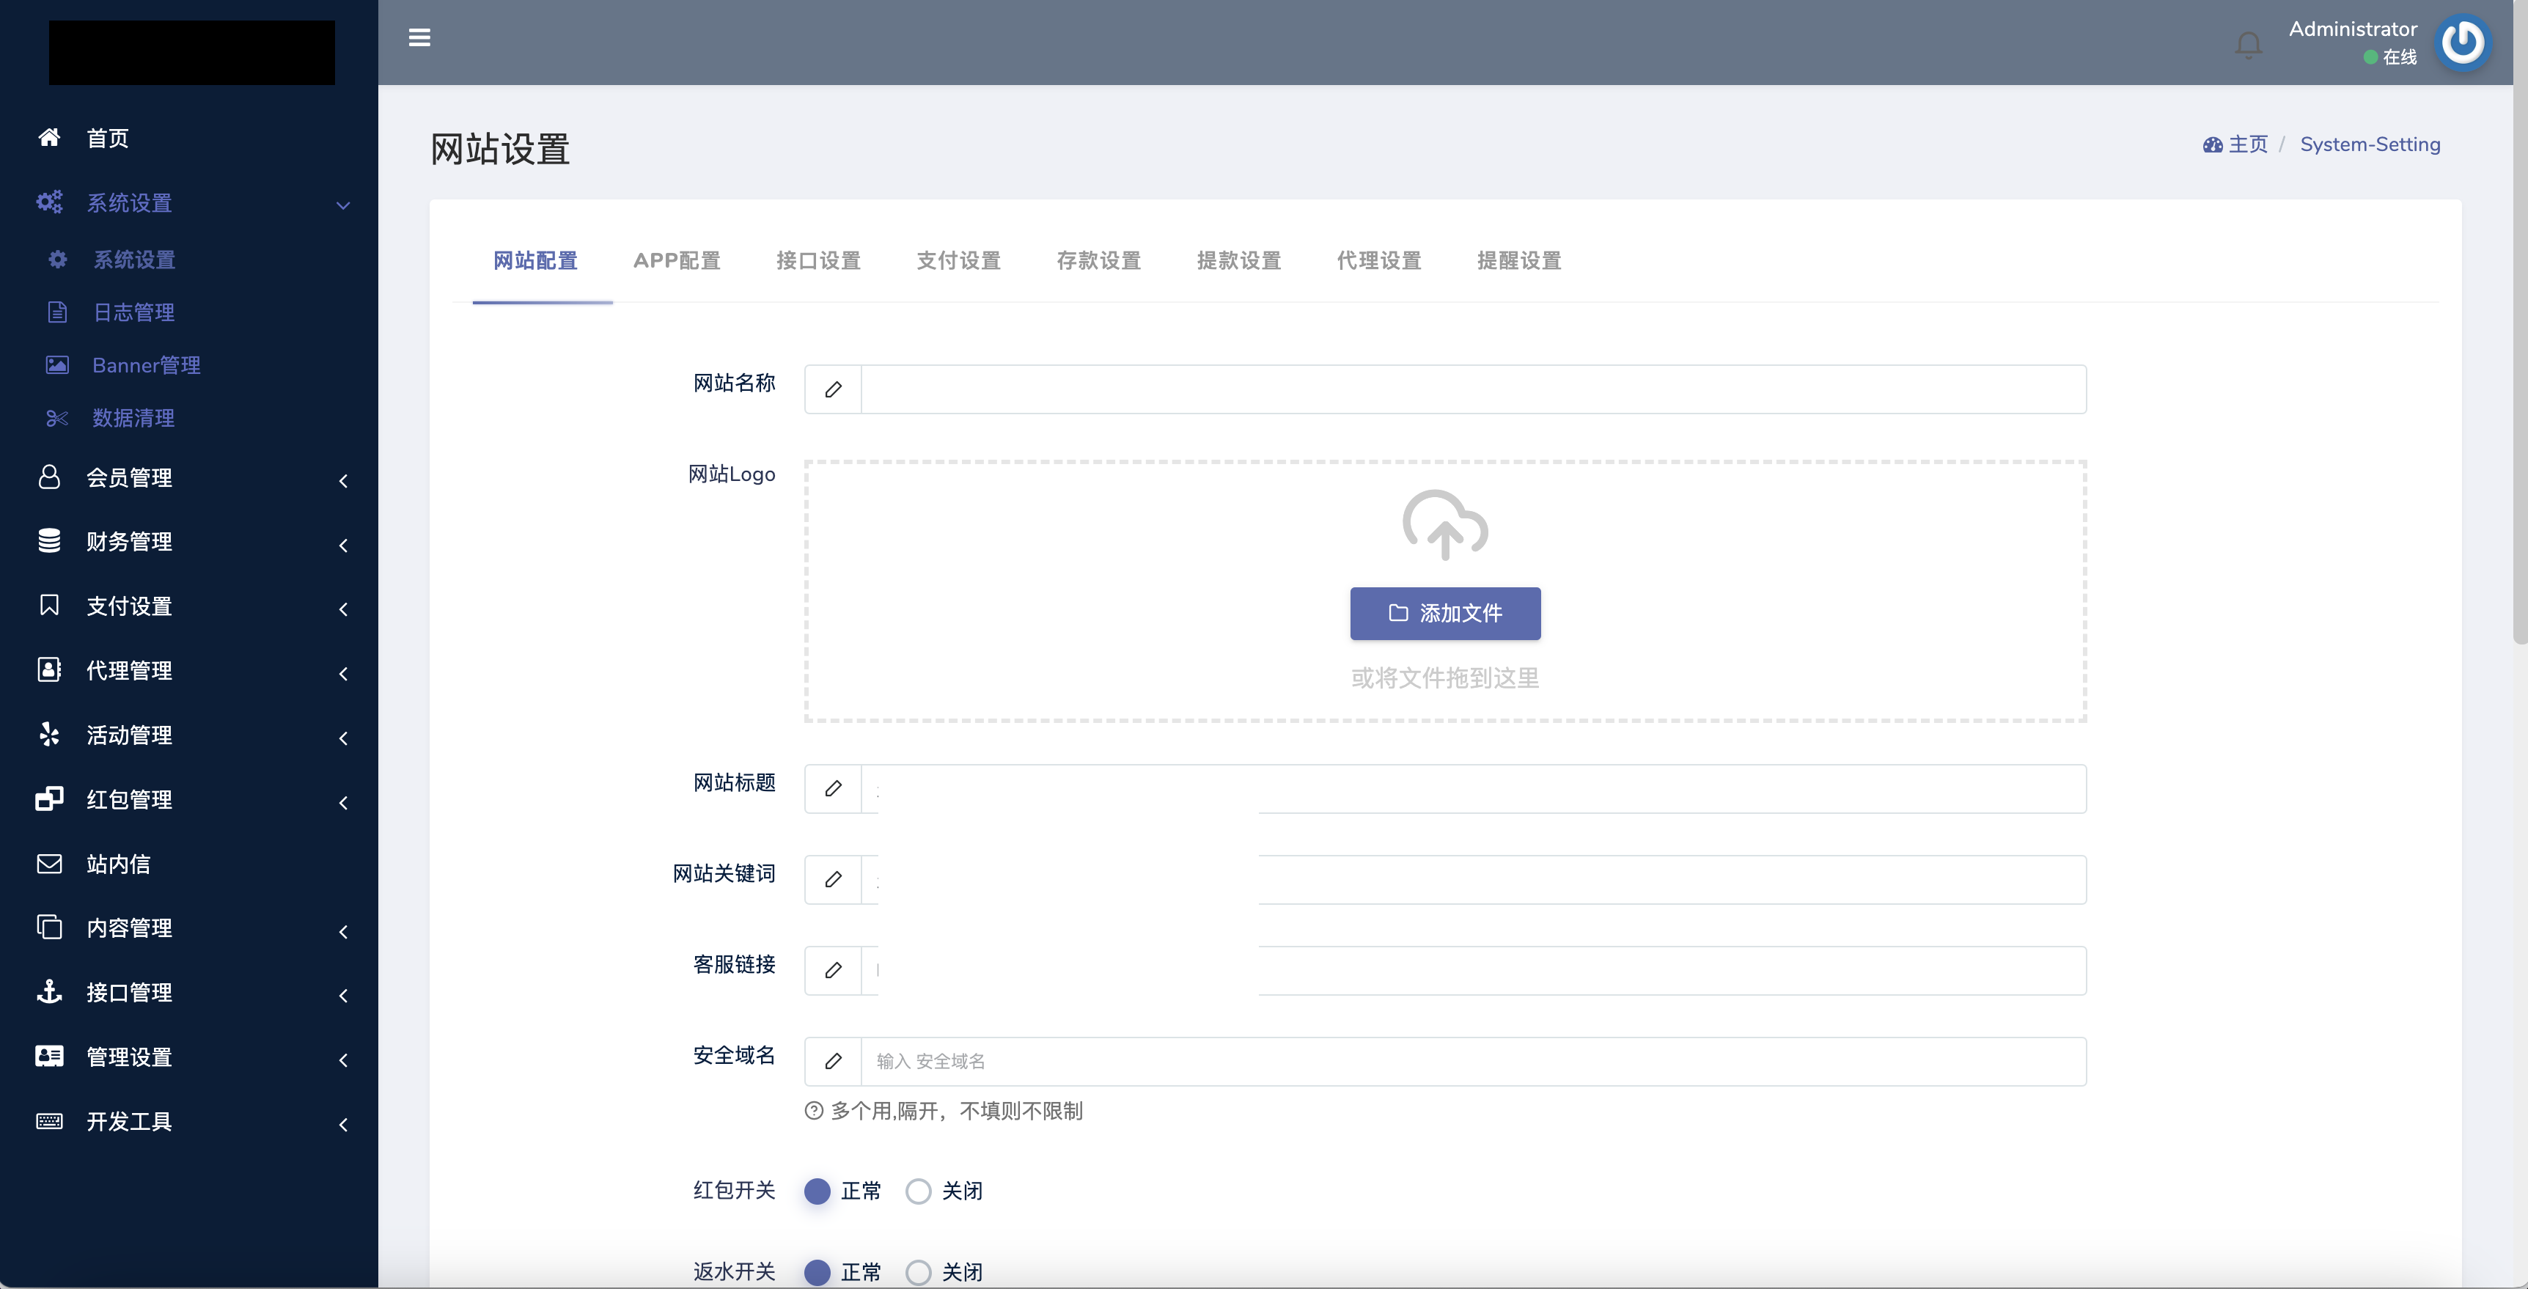Select Banner管理 in the sidebar
Screen dimensions: 2528x1289
146,364
